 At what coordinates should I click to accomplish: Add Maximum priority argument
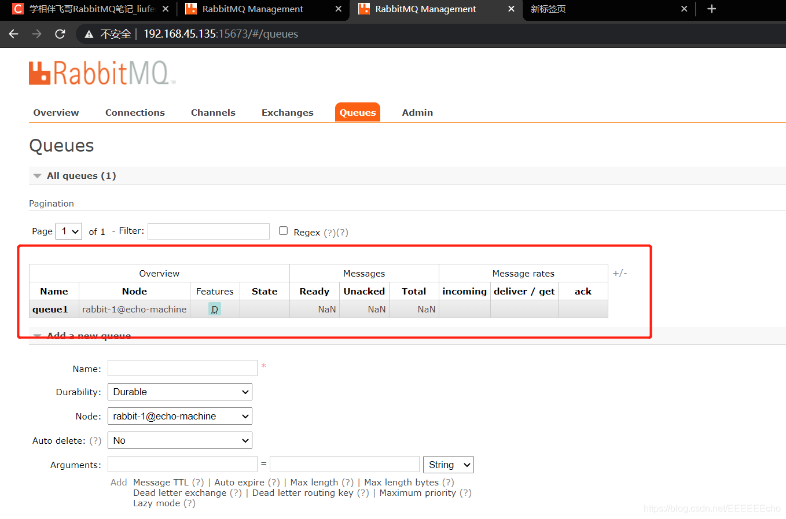pos(418,492)
